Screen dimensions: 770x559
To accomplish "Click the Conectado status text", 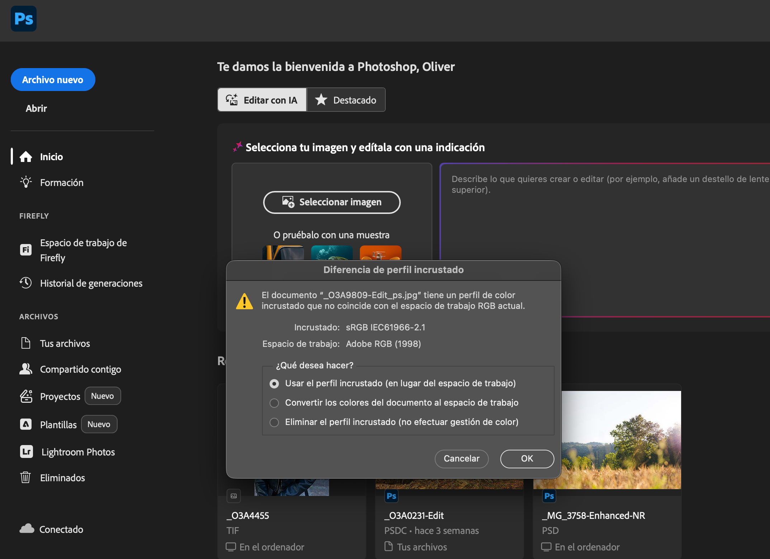I will tap(61, 529).
